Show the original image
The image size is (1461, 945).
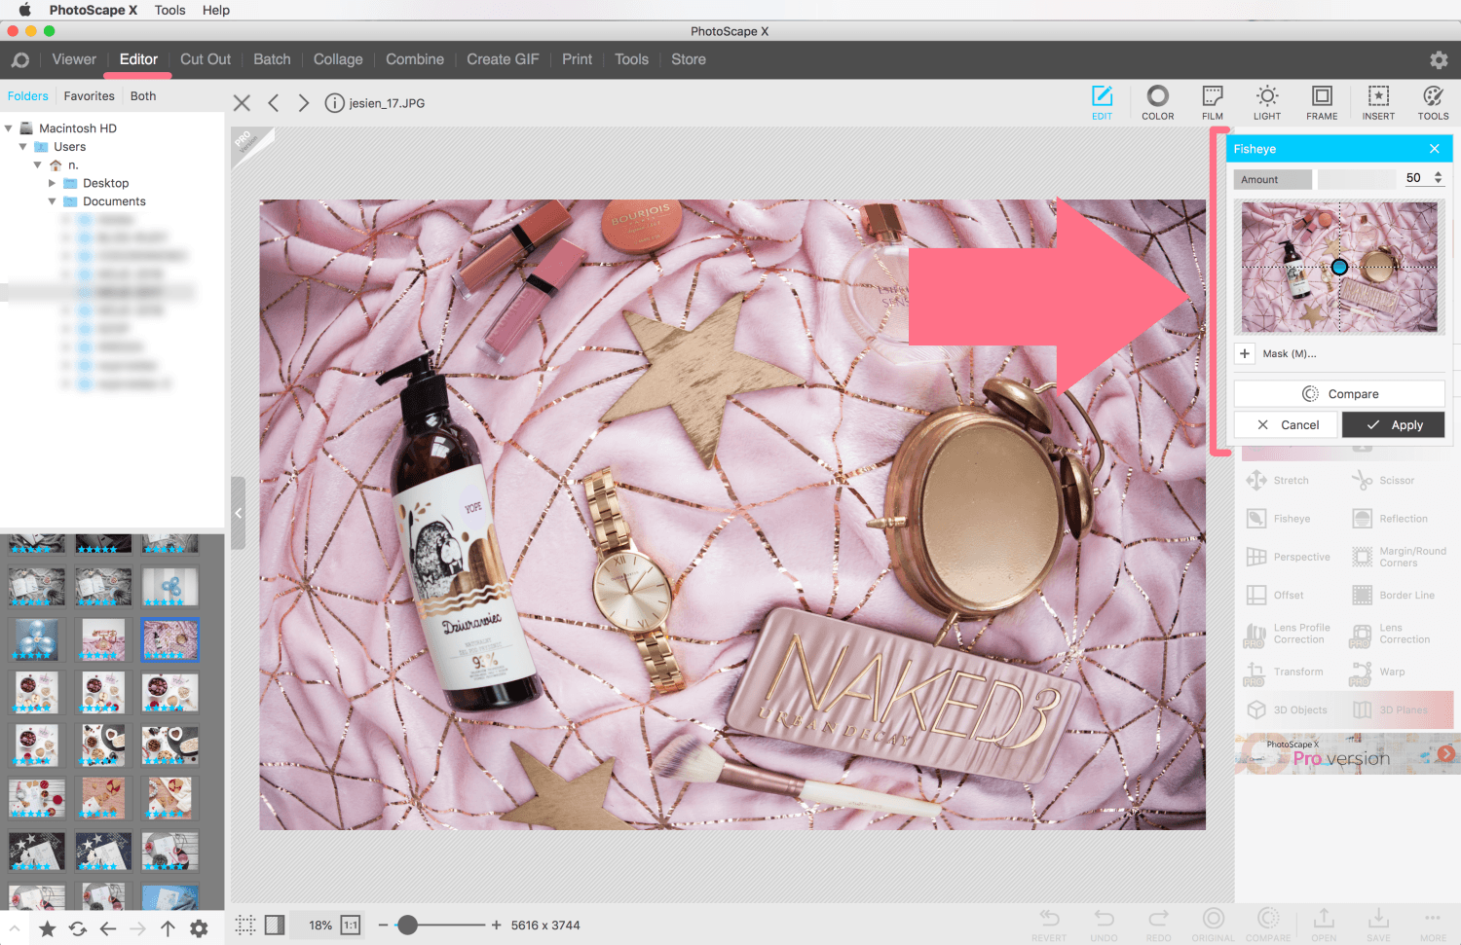click(x=1213, y=925)
